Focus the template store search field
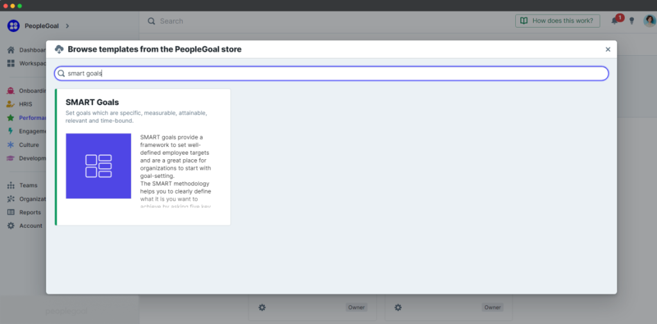Image resolution: width=657 pixels, height=324 pixels. [x=332, y=73]
